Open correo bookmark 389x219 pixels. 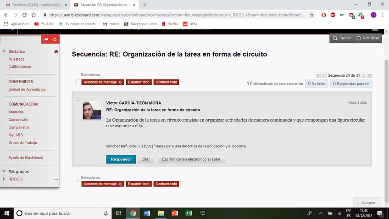(x=111, y=24)
